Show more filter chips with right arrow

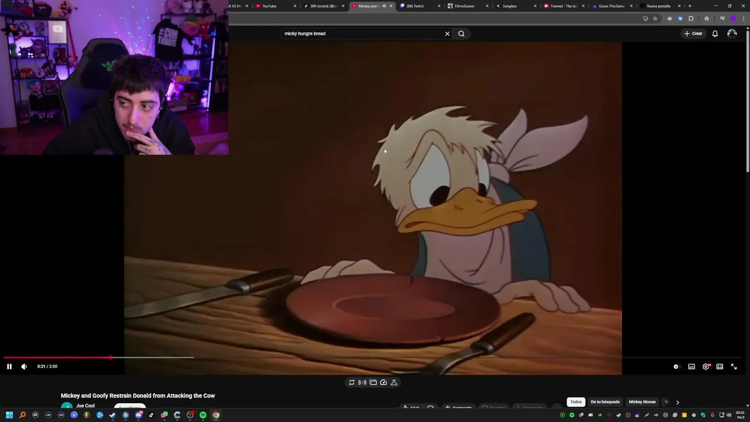[x=677, y=402]
